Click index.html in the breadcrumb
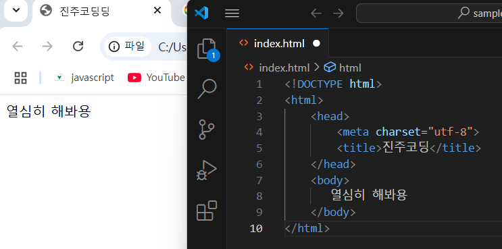502x249 pixels. coord(284,67)
